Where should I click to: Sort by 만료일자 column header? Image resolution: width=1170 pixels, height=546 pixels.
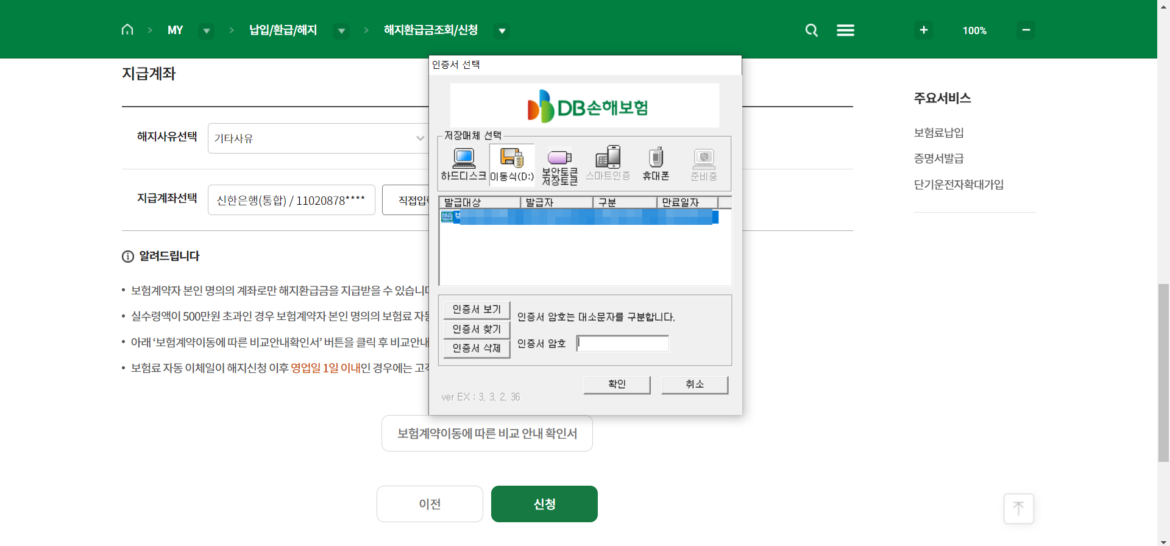click(688, 202)
